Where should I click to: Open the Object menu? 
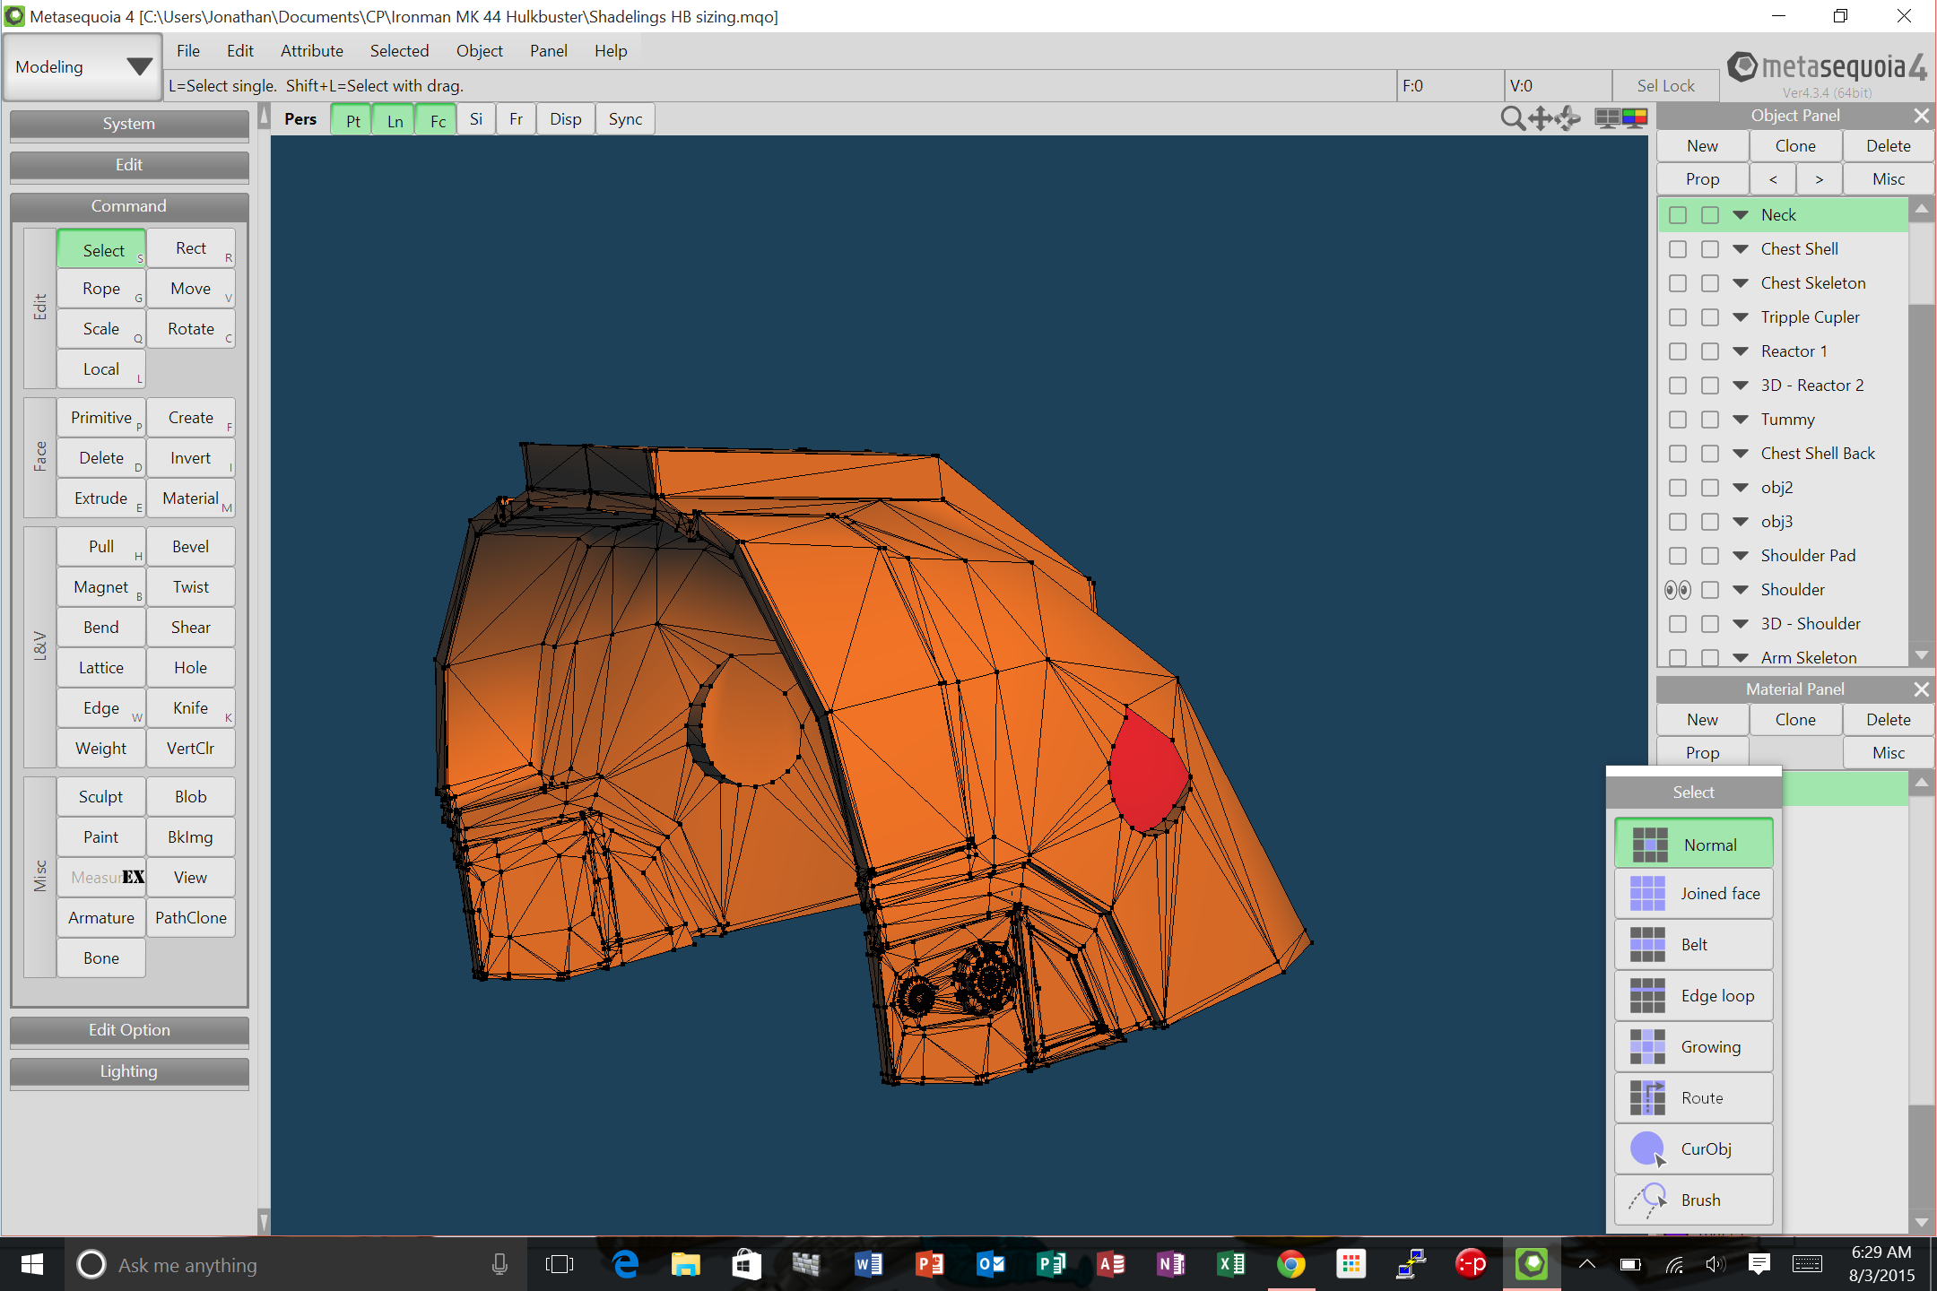479,51
